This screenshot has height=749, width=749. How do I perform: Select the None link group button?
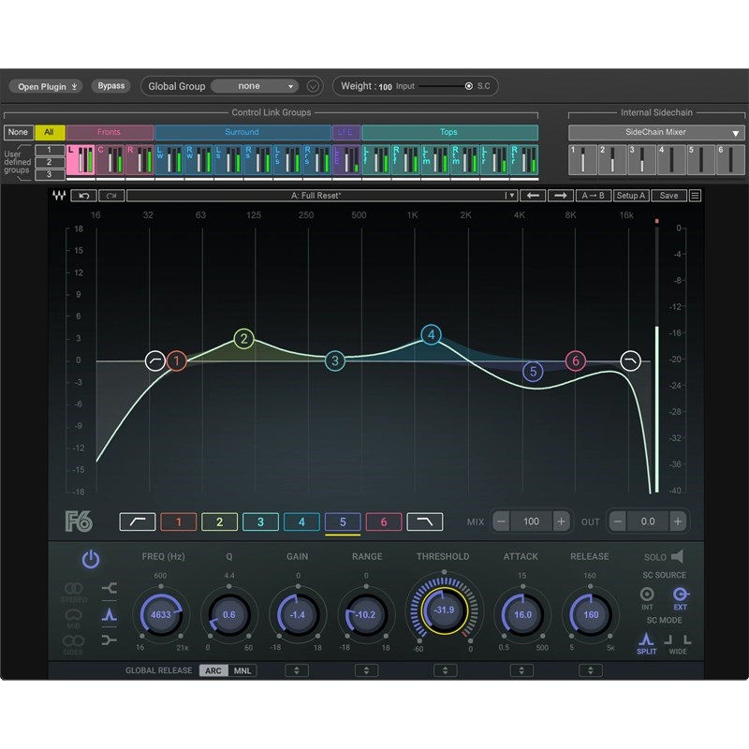click(x=18, y=132)
